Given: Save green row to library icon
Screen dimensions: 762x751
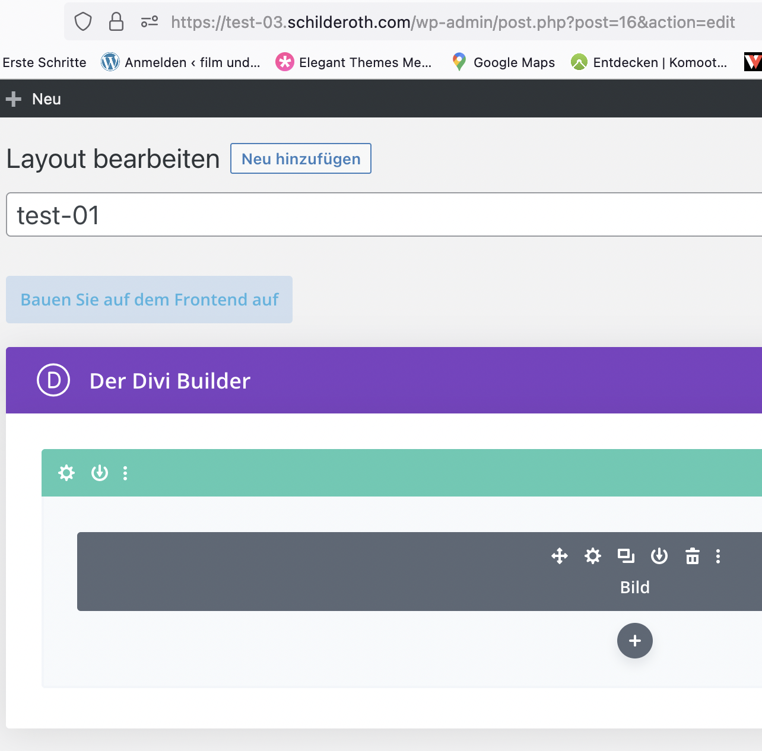Looking at the screenshot, I should [99, 473].
